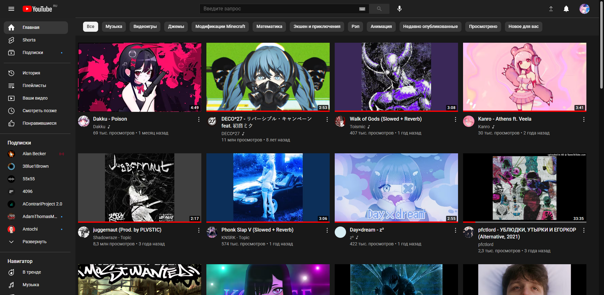Open Музыка in navigator sidebar
Image resolution: width=604 pixels, height=295 pixels.
pyautogui.click(x=36, y=285)
